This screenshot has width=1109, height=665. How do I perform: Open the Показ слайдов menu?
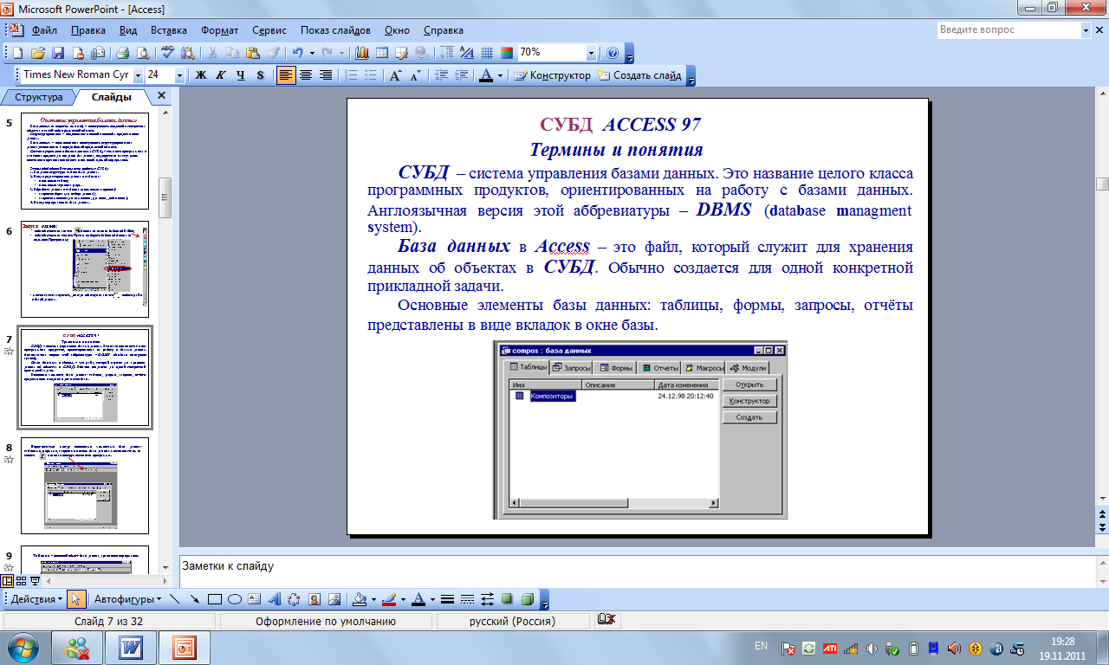[337, 29]
